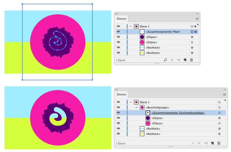231x152 pixels.
Task: Hide the Zusammengesetzter Pfad layer via eye icon
Action: [x=118, y=32]
